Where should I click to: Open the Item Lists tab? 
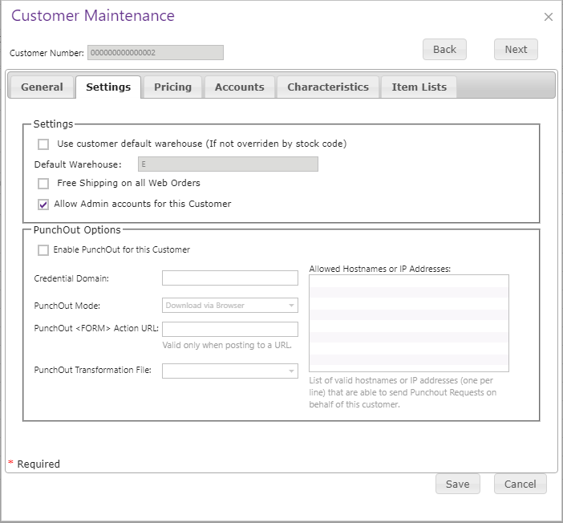[x=419, y=87]
